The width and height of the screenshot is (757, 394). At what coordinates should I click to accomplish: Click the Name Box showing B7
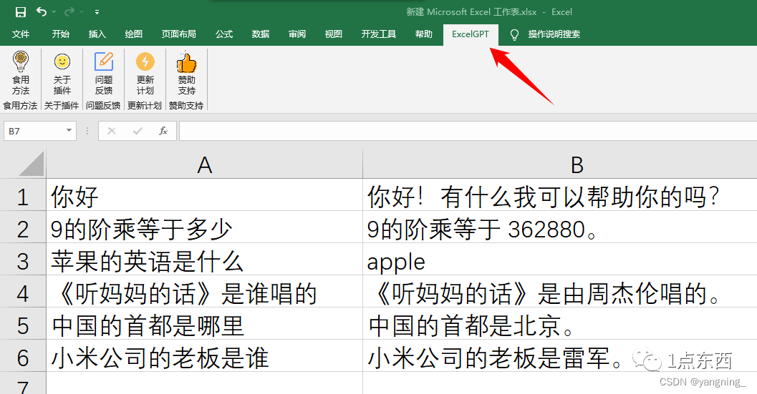pyautogui.click(x=34, y=131)
